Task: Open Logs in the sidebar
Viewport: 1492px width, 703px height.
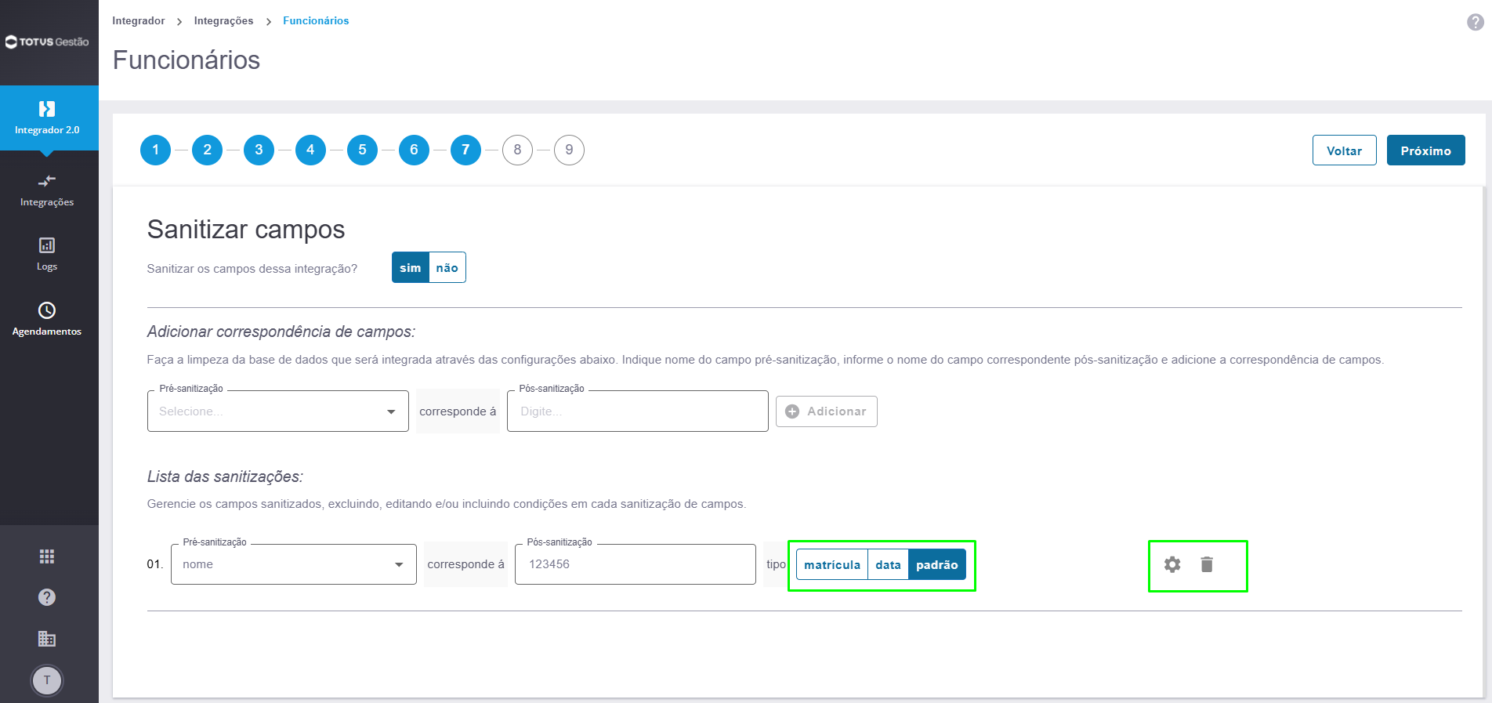Action: point(47,255)
